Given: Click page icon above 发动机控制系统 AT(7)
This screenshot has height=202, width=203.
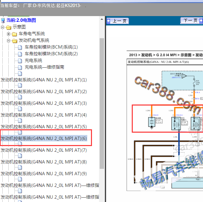Looking at the screenshot, I should pyautogui.click(x=20, y=144).
